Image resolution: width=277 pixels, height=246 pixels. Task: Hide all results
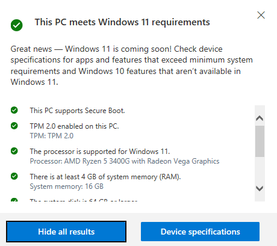point(66,232)
